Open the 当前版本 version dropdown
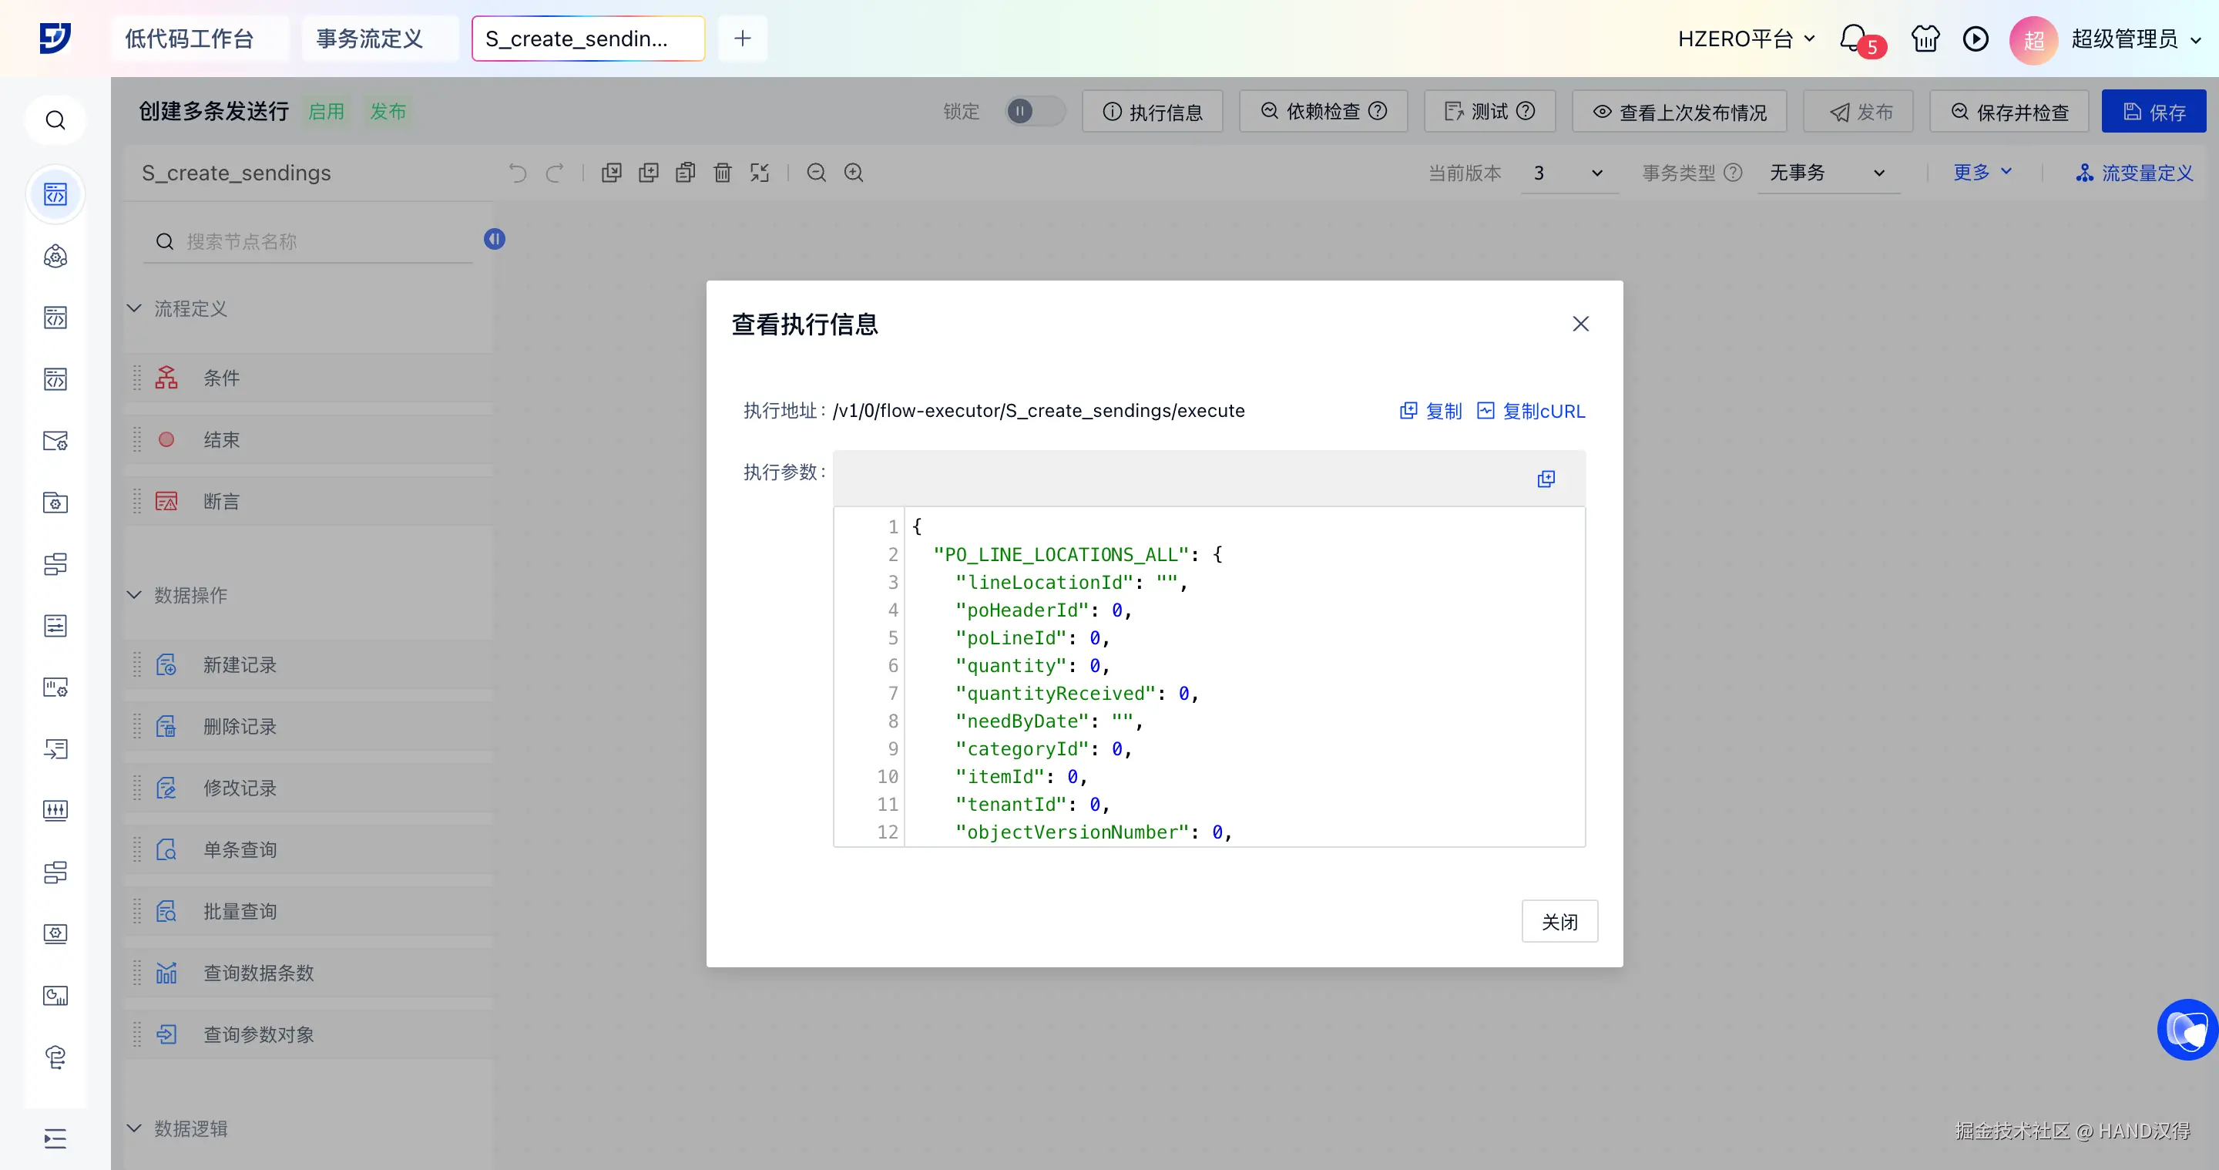Screen dimensions: 2219x1170 point(1568,173)
